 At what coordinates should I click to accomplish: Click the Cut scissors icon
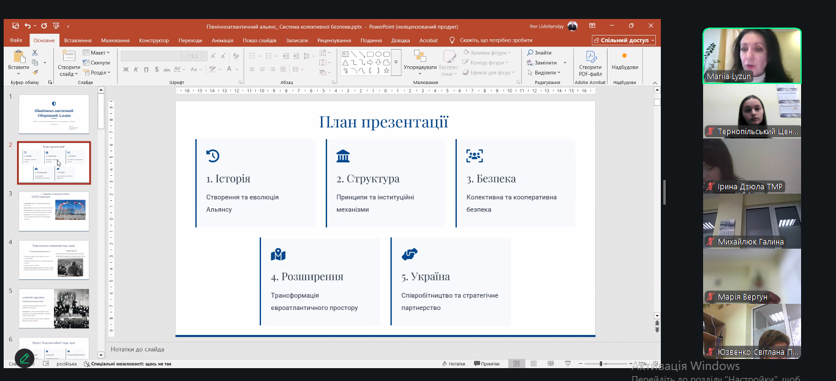click(35, 53)
